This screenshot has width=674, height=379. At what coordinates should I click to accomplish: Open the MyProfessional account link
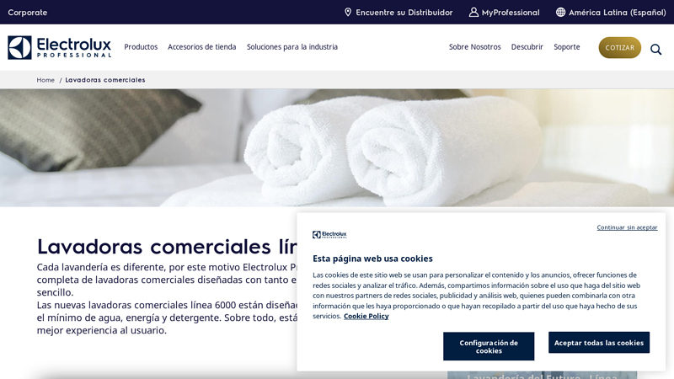click(x=511, y=13)
